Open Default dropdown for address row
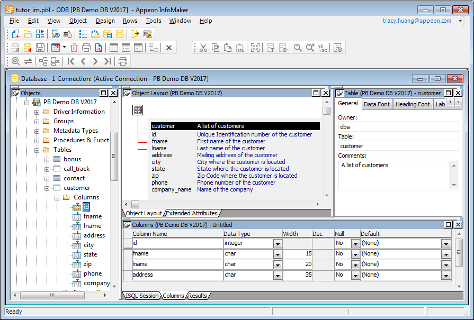Screen dimensions: 474x320 pyautogui.click(x=446, y=275)
